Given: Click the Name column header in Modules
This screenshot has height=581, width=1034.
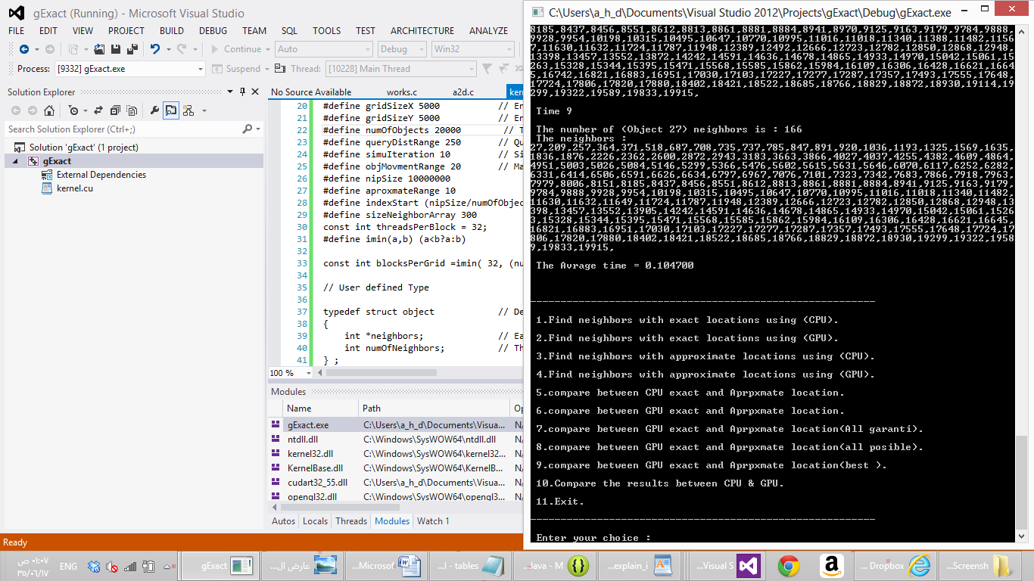Looking at the screenshot, I should pyautogui.click(x=321, y=409).
